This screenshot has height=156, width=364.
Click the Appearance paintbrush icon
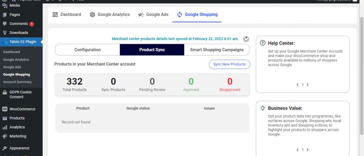coord(5,148)
